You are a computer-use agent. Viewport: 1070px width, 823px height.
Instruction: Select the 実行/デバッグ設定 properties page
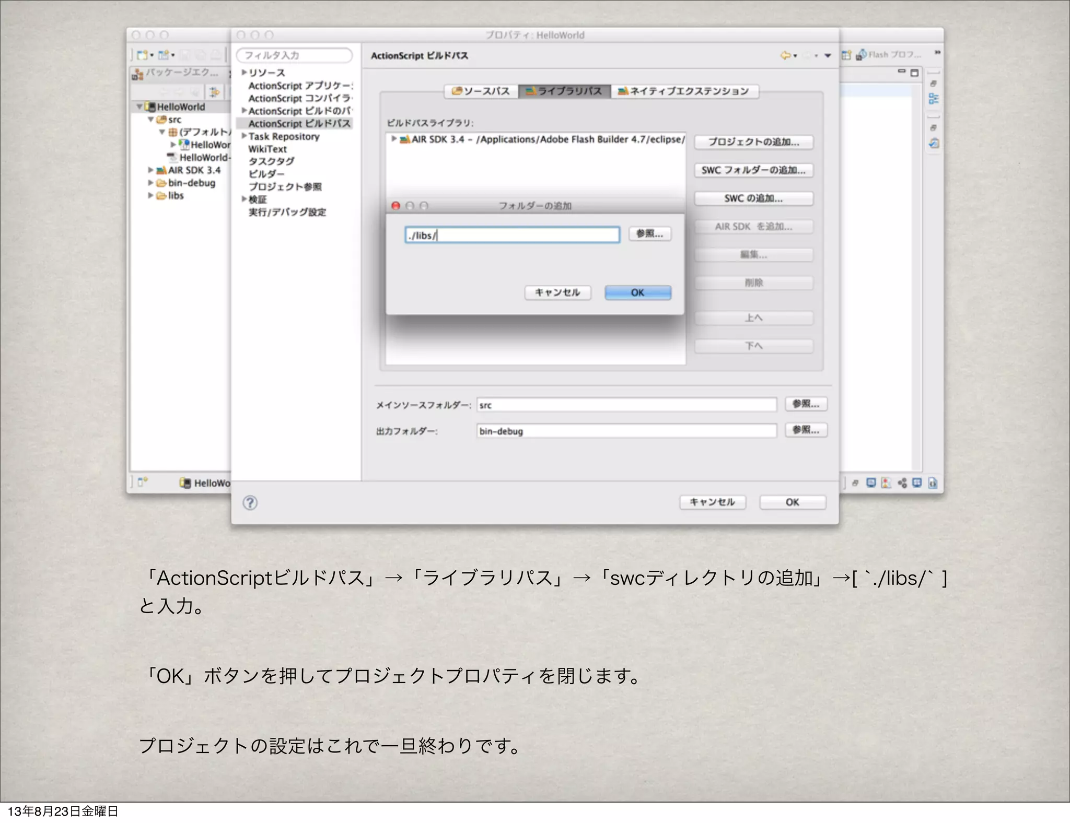tap(287, 212)
